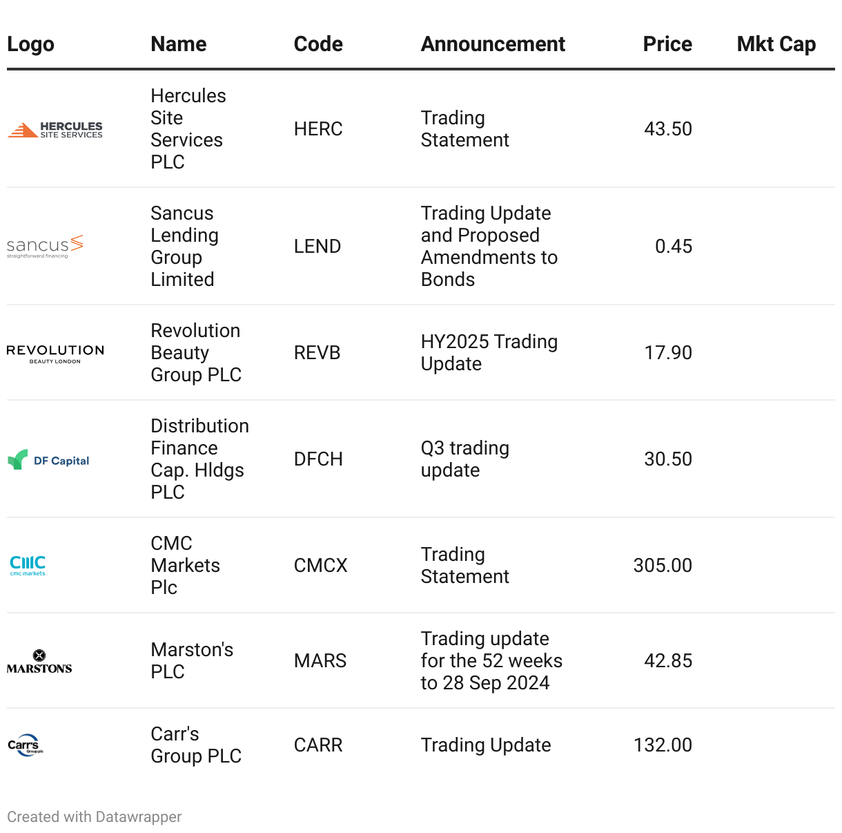Screen dimensions: 842x833
Task: Click the Mkt Cap column header
Action: [x=776, y=44]
